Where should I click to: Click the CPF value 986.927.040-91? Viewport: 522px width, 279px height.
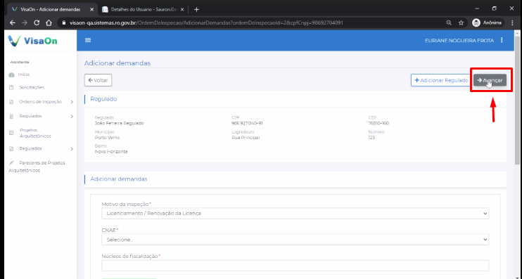[247, 124]
